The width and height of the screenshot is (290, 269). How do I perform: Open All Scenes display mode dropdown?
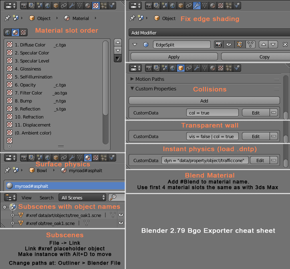tap(82, 197)
